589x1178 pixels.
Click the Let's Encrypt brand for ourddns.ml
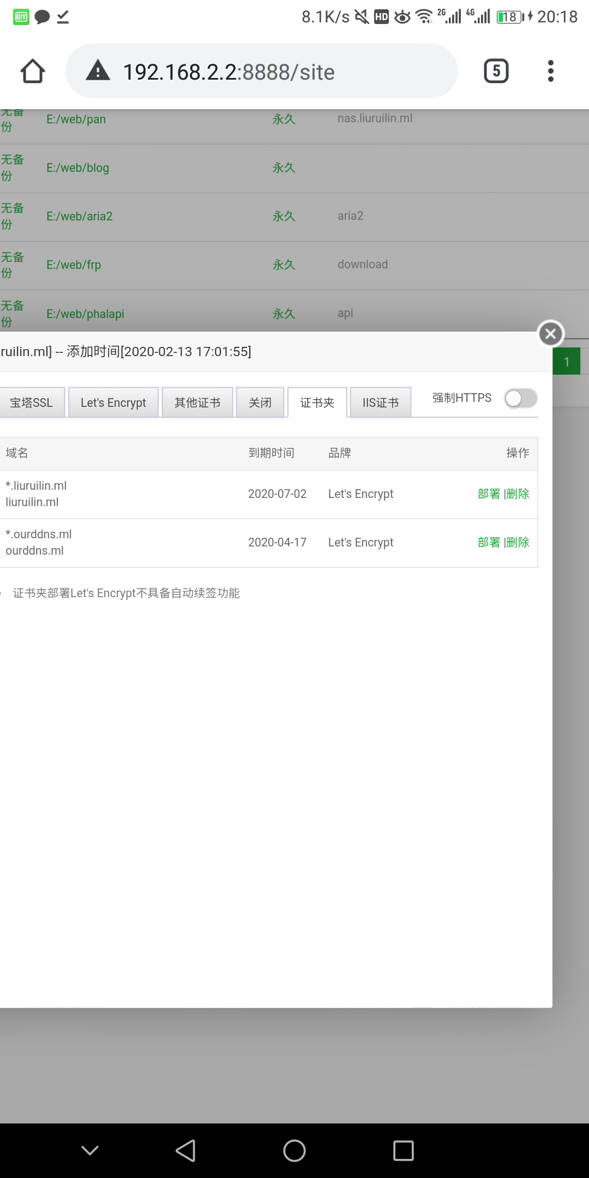click(x=361, y=543)
